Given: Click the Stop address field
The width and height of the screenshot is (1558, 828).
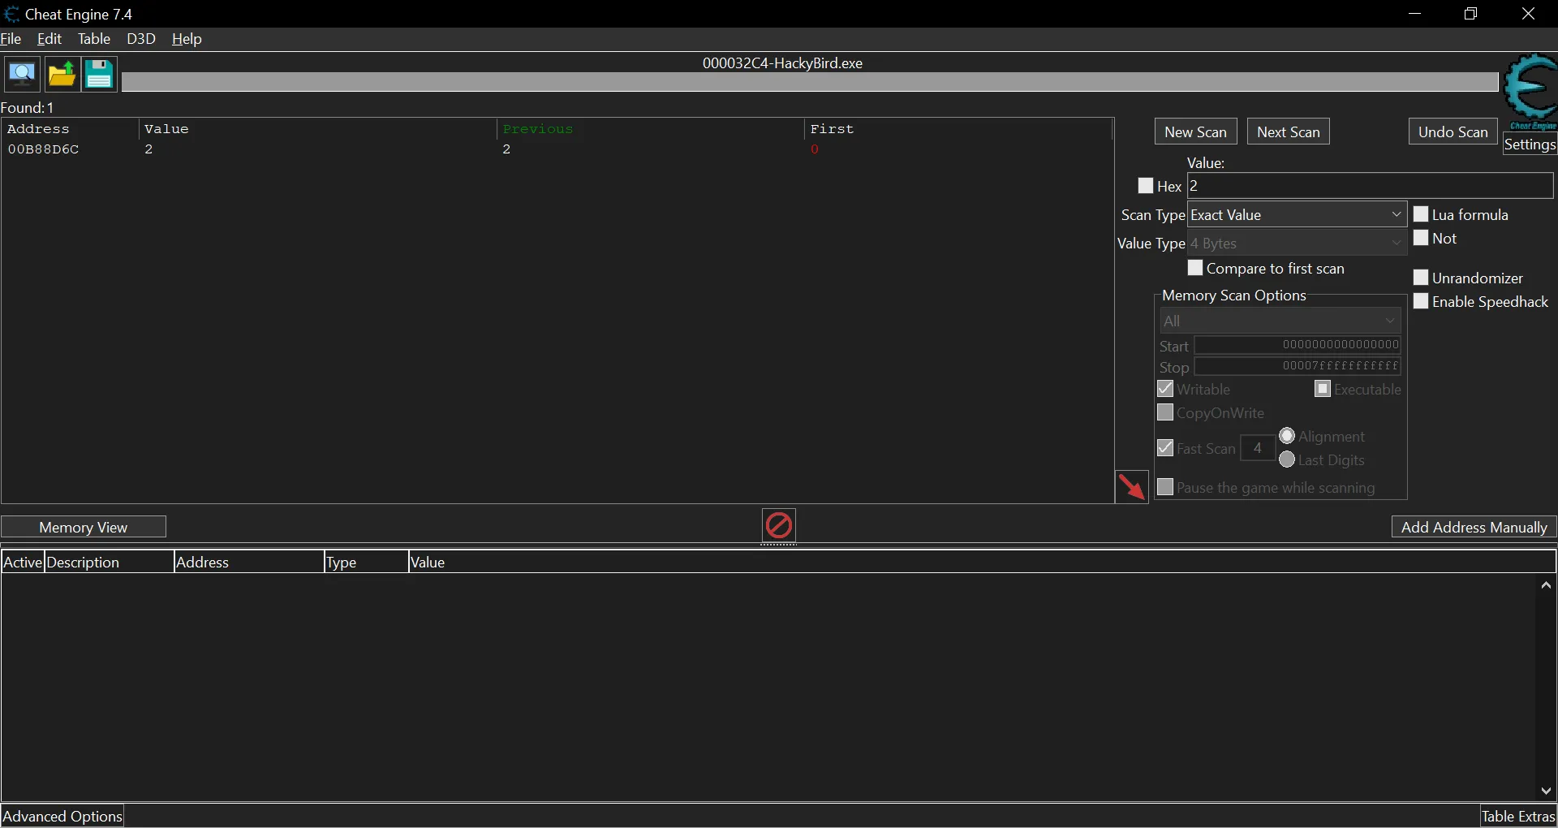Looking at the screenshot, I should pyautogui.click(x=1298, y=366).
